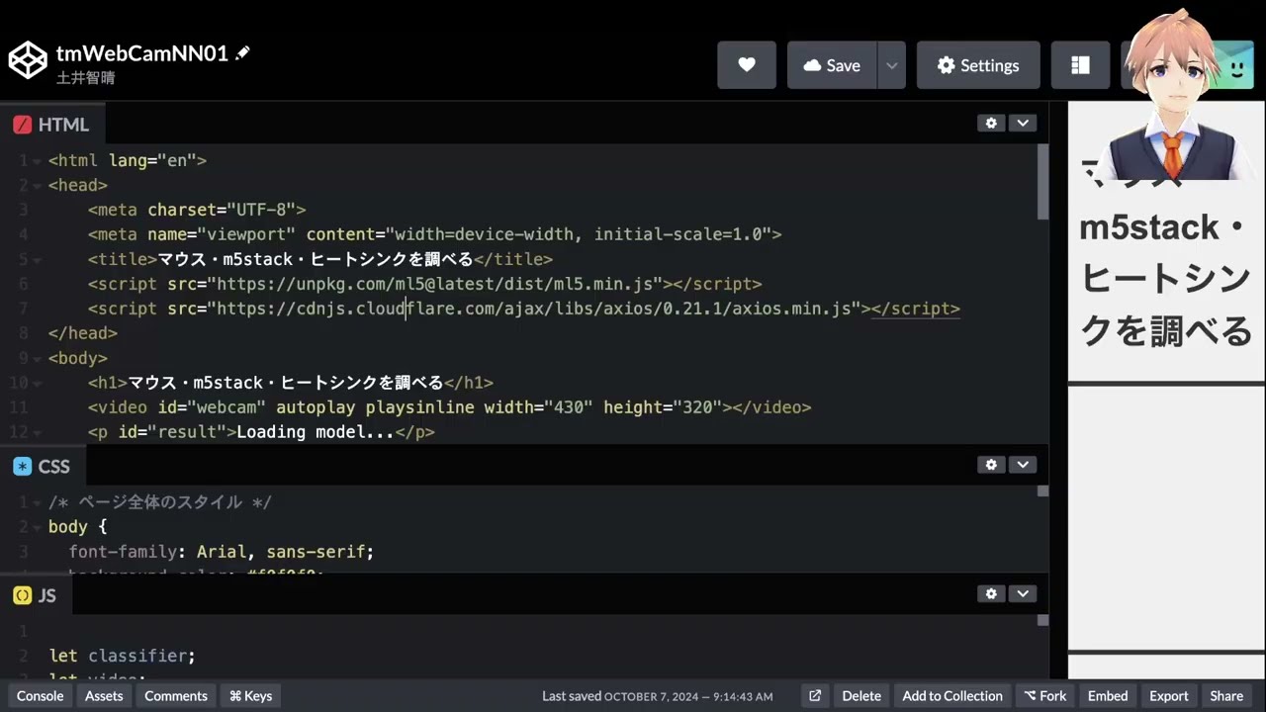
Task: Show keyboard shortcuts with Keys button
Action: coord(251,696)
